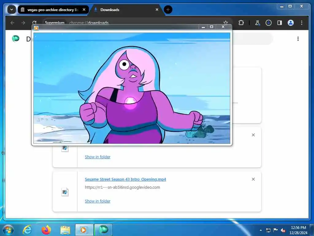The image size is (314, 236).
Task: Click the video frame in media player
Action: [x=132, y=88]
